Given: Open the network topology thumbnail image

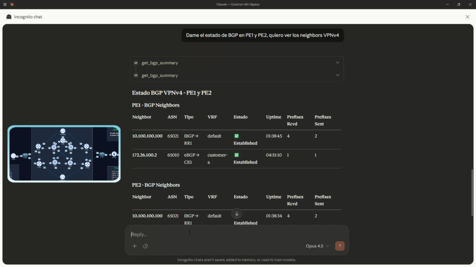Looking at the screenshot, I should coord(64,153).
